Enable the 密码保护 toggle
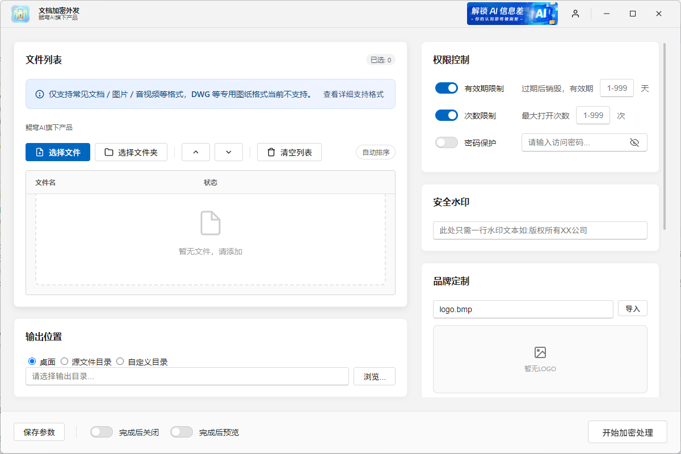Screen dimensions: 681x454 tap(447, 142)
